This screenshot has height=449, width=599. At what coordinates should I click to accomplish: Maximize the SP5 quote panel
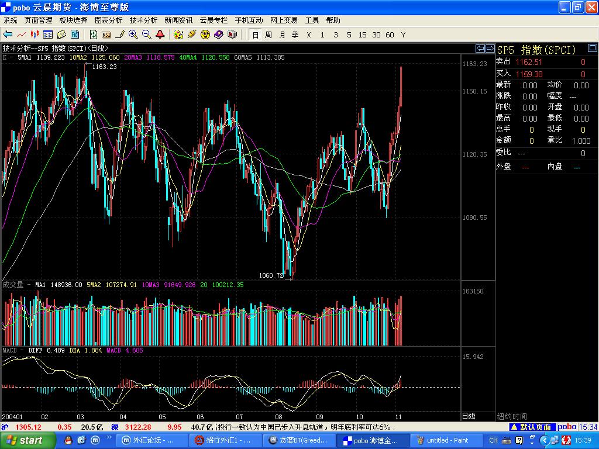(x=593, y=49)
